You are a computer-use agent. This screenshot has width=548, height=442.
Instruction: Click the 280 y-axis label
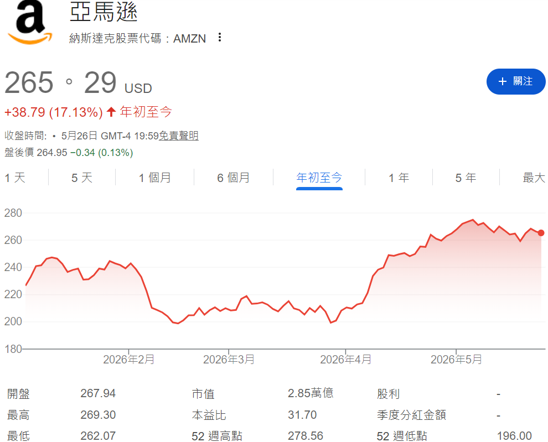13,213
